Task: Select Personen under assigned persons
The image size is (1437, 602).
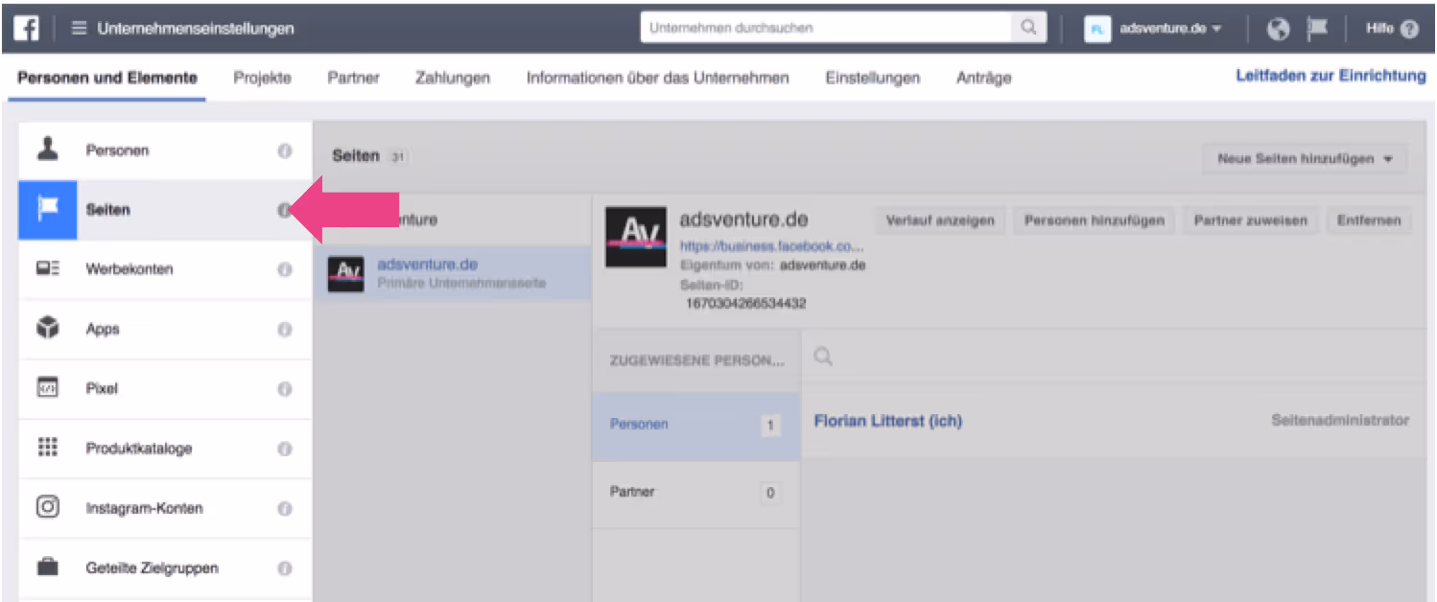Action: tap(695, 425)
